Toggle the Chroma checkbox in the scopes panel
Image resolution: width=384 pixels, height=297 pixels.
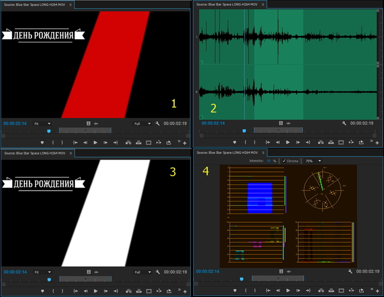tap(284, 160)
